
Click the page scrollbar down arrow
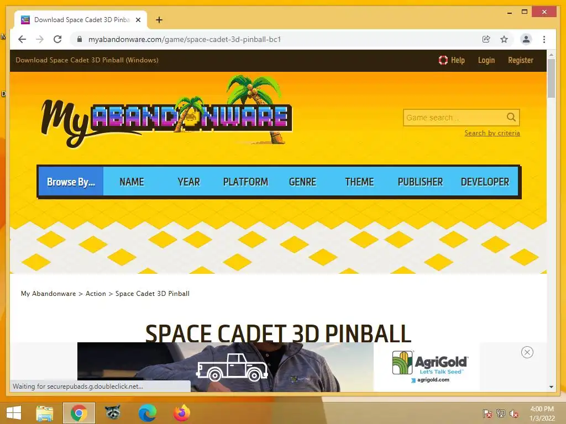(x=551, y=387)
